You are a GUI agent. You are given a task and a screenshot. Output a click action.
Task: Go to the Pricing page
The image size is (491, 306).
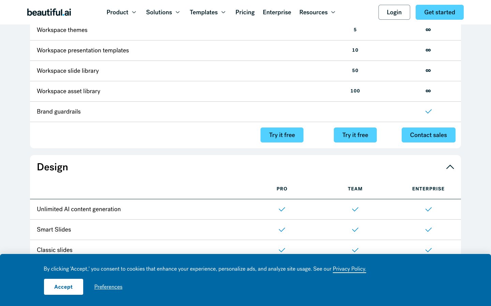(245, 12)
